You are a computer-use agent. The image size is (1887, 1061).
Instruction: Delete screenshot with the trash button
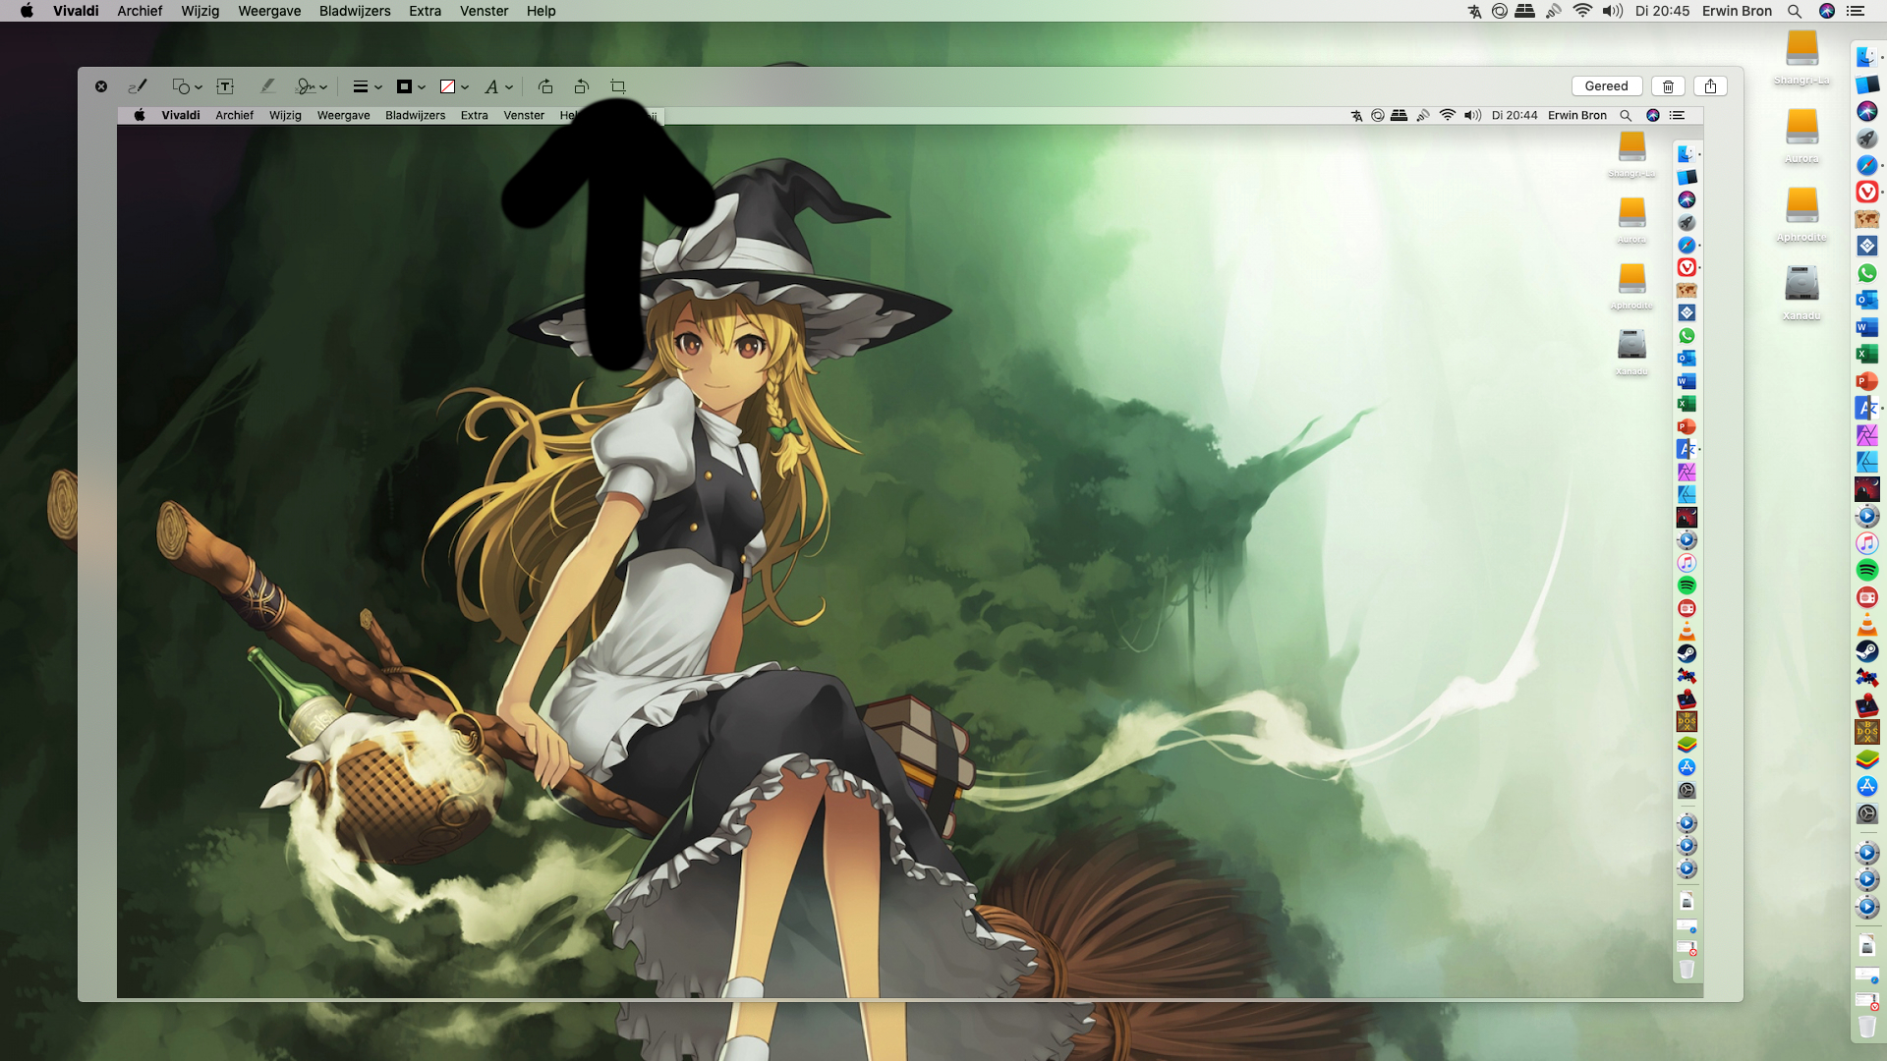coord(1668,86)
